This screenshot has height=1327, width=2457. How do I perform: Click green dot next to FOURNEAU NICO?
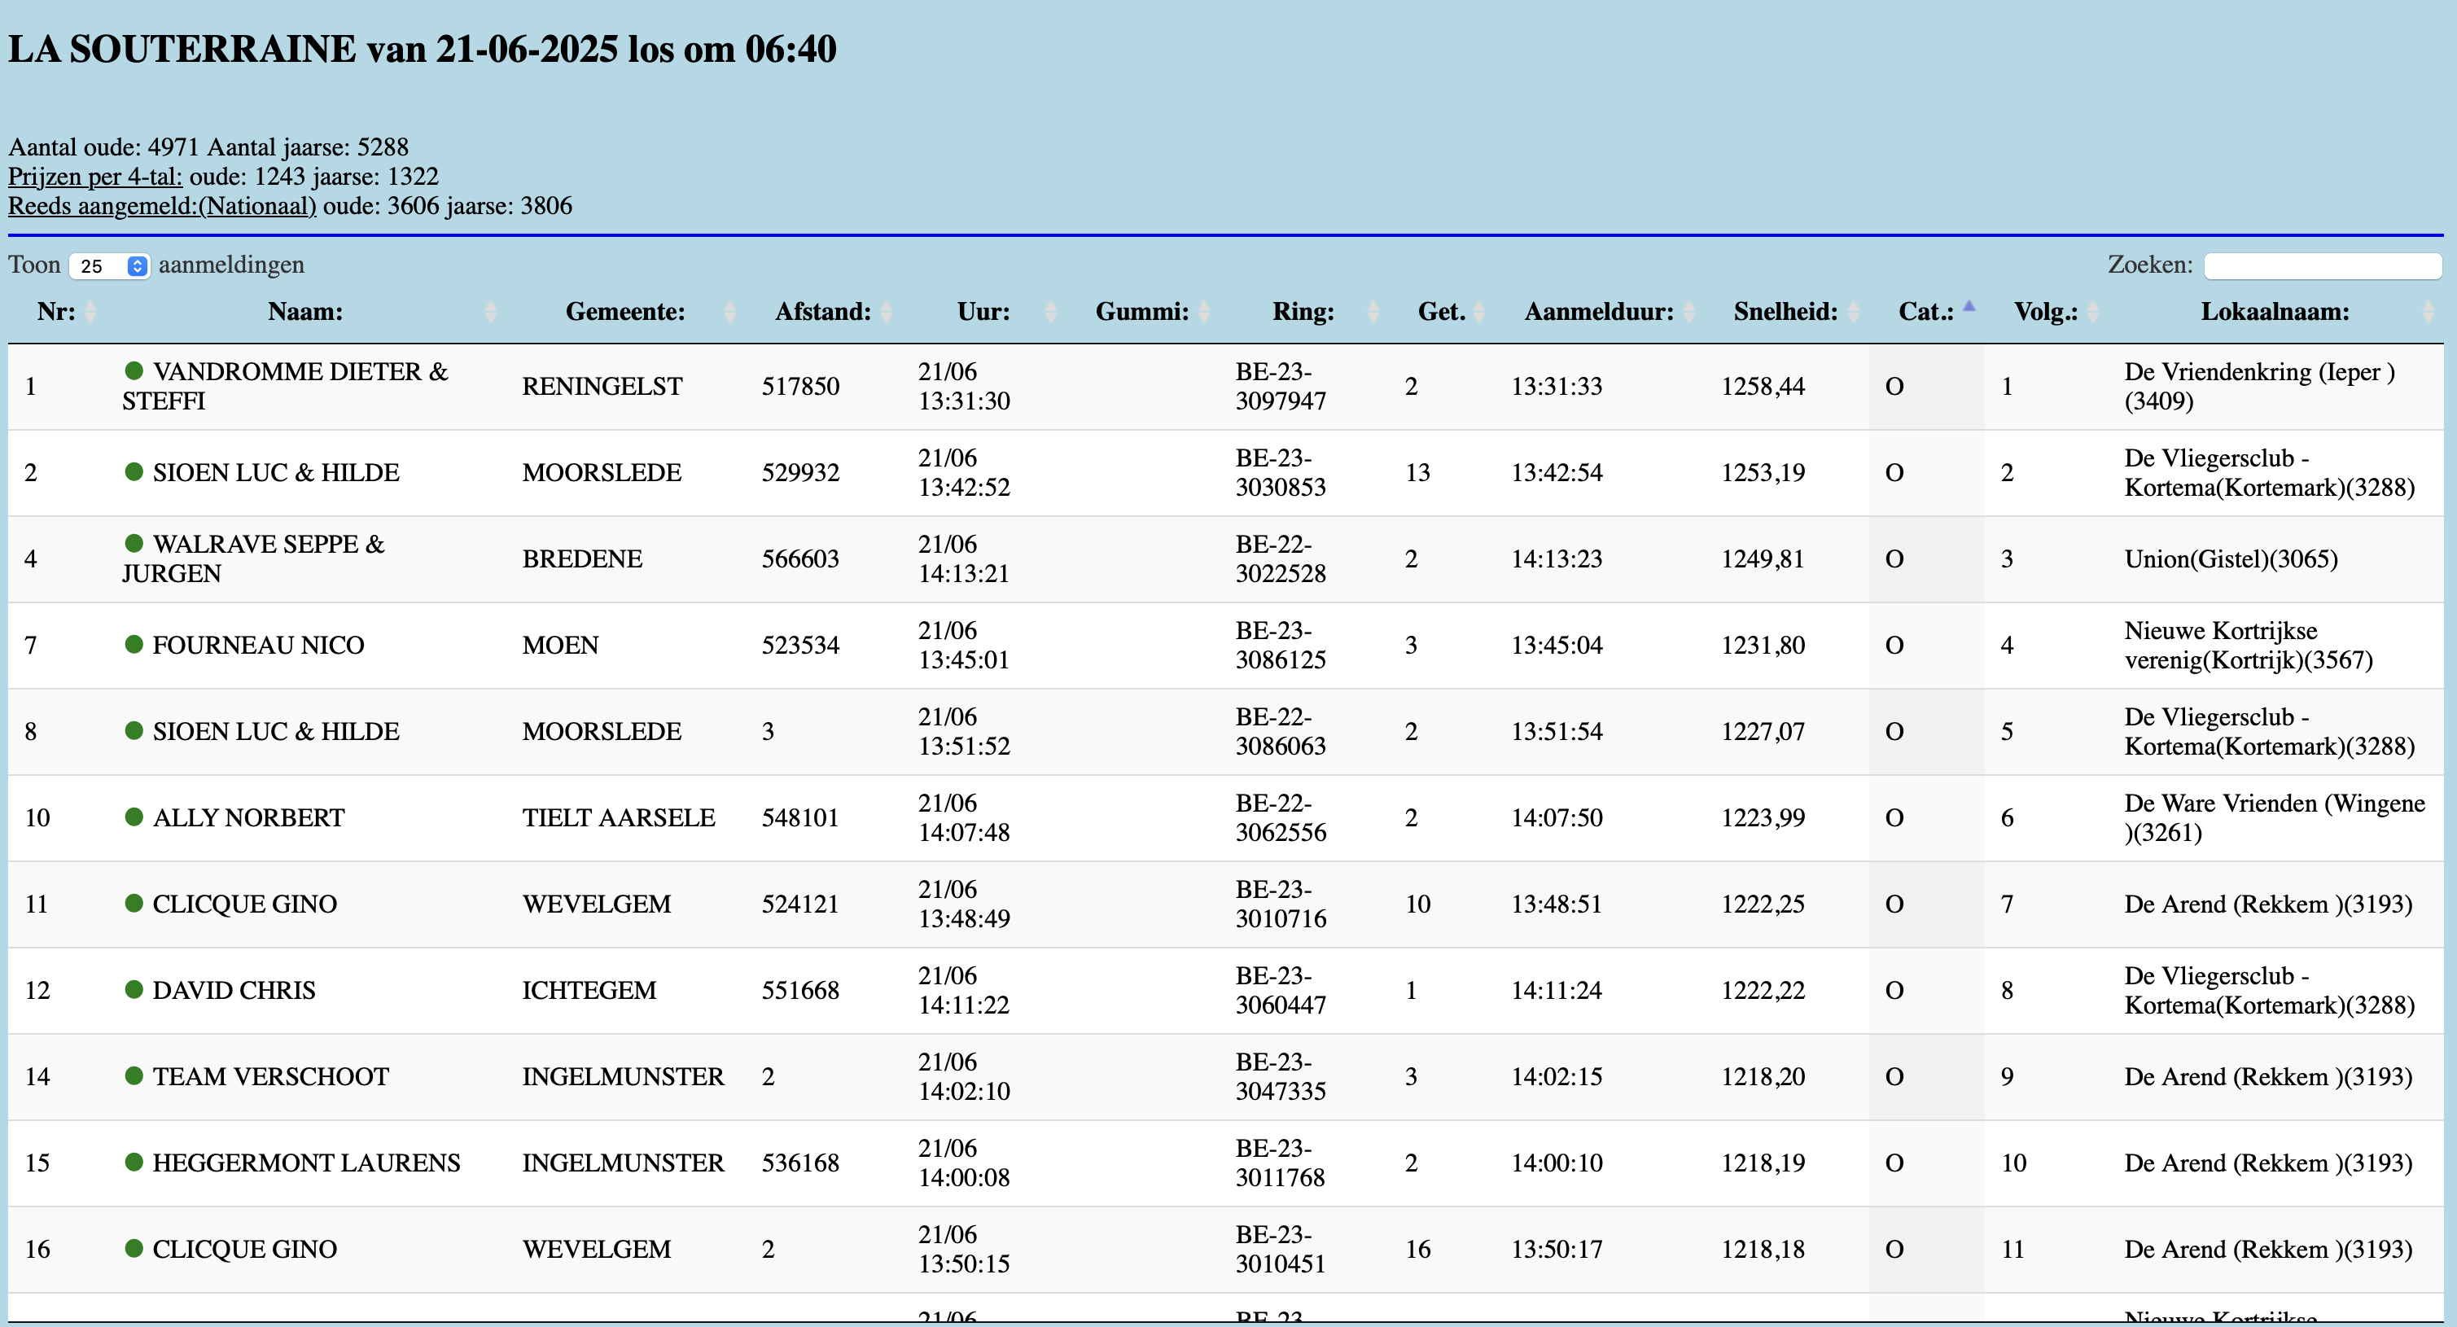pos(134,644)
